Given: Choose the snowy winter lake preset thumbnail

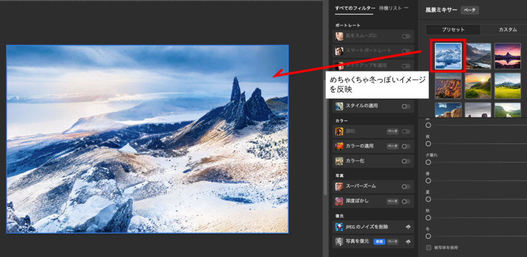Looking at the screenshot, I should click(x=448, y=56).
